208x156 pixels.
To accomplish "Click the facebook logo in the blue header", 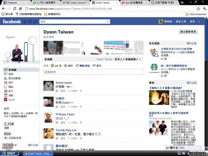I will coord(12,21).
